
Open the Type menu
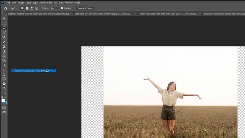[35, 3]
